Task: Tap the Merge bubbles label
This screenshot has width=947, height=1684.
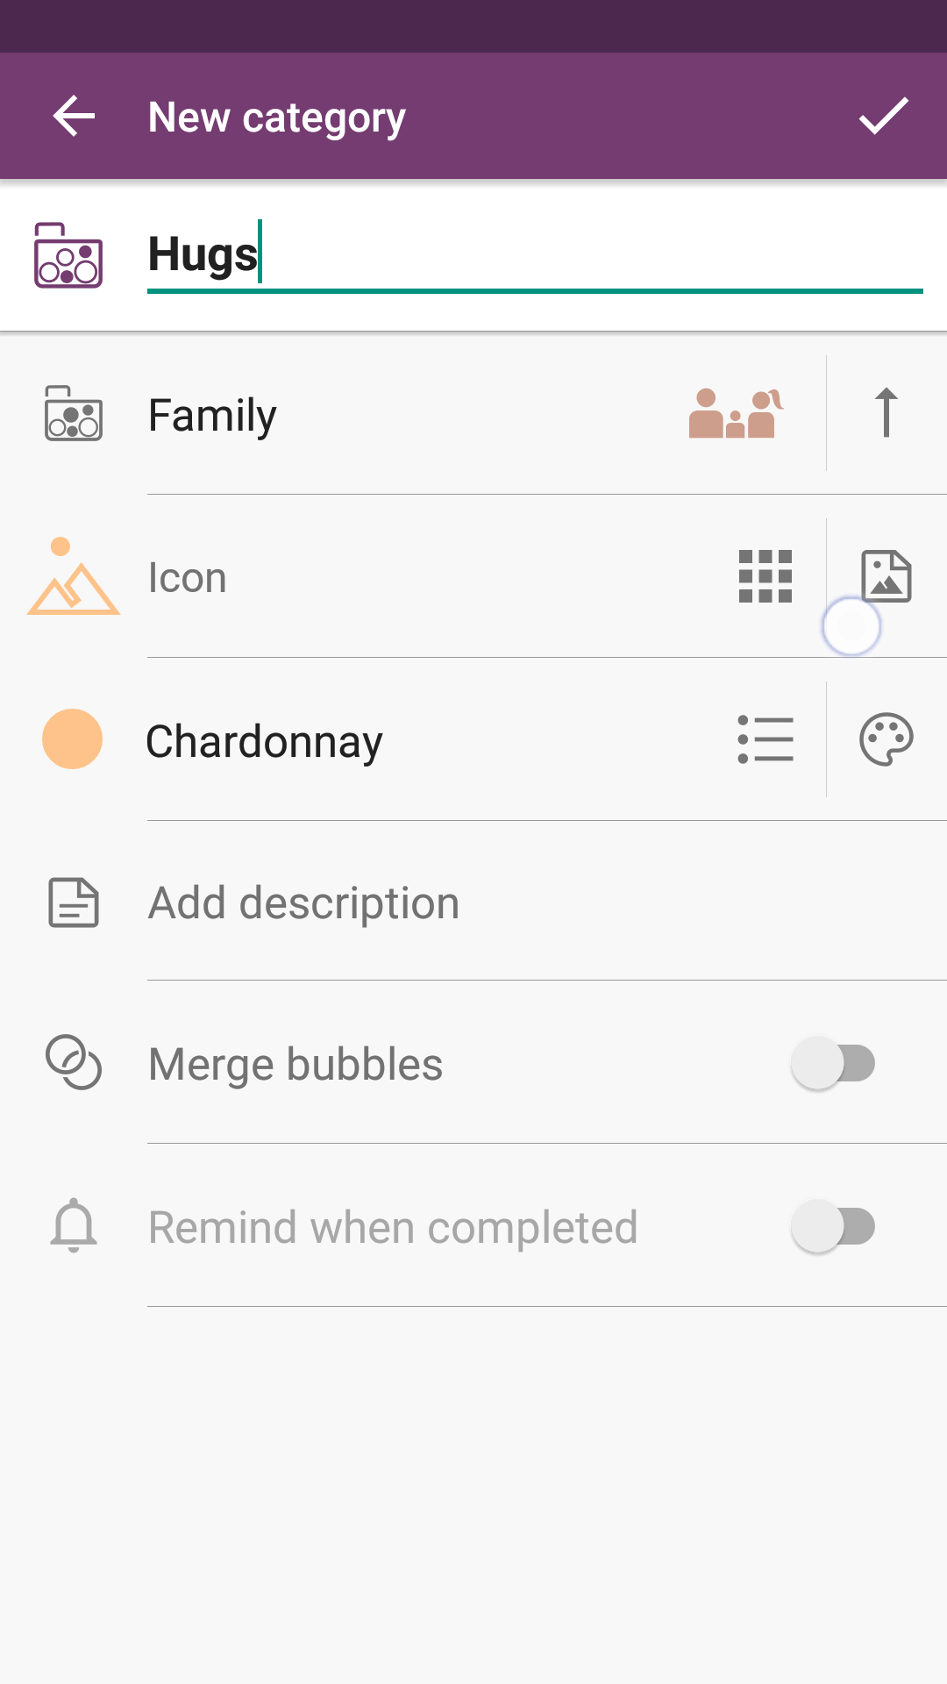Action: (295, 1065)
